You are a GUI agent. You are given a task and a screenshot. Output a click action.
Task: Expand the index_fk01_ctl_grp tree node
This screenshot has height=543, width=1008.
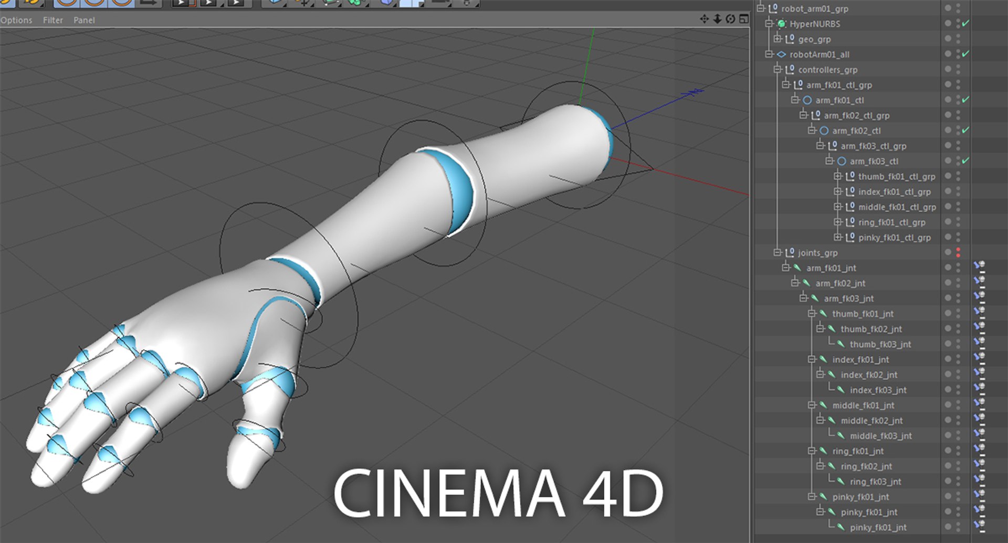(x=838, y=191)
